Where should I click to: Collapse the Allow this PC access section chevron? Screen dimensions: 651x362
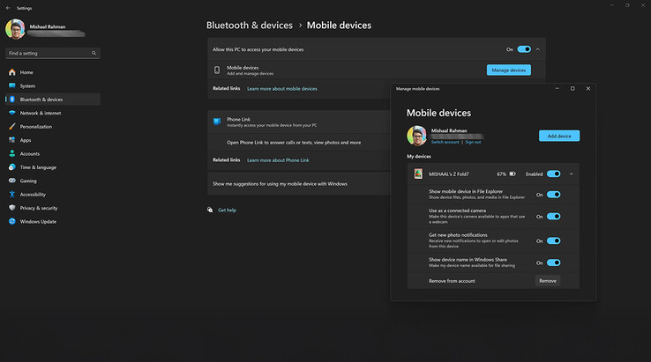[538, 49]
